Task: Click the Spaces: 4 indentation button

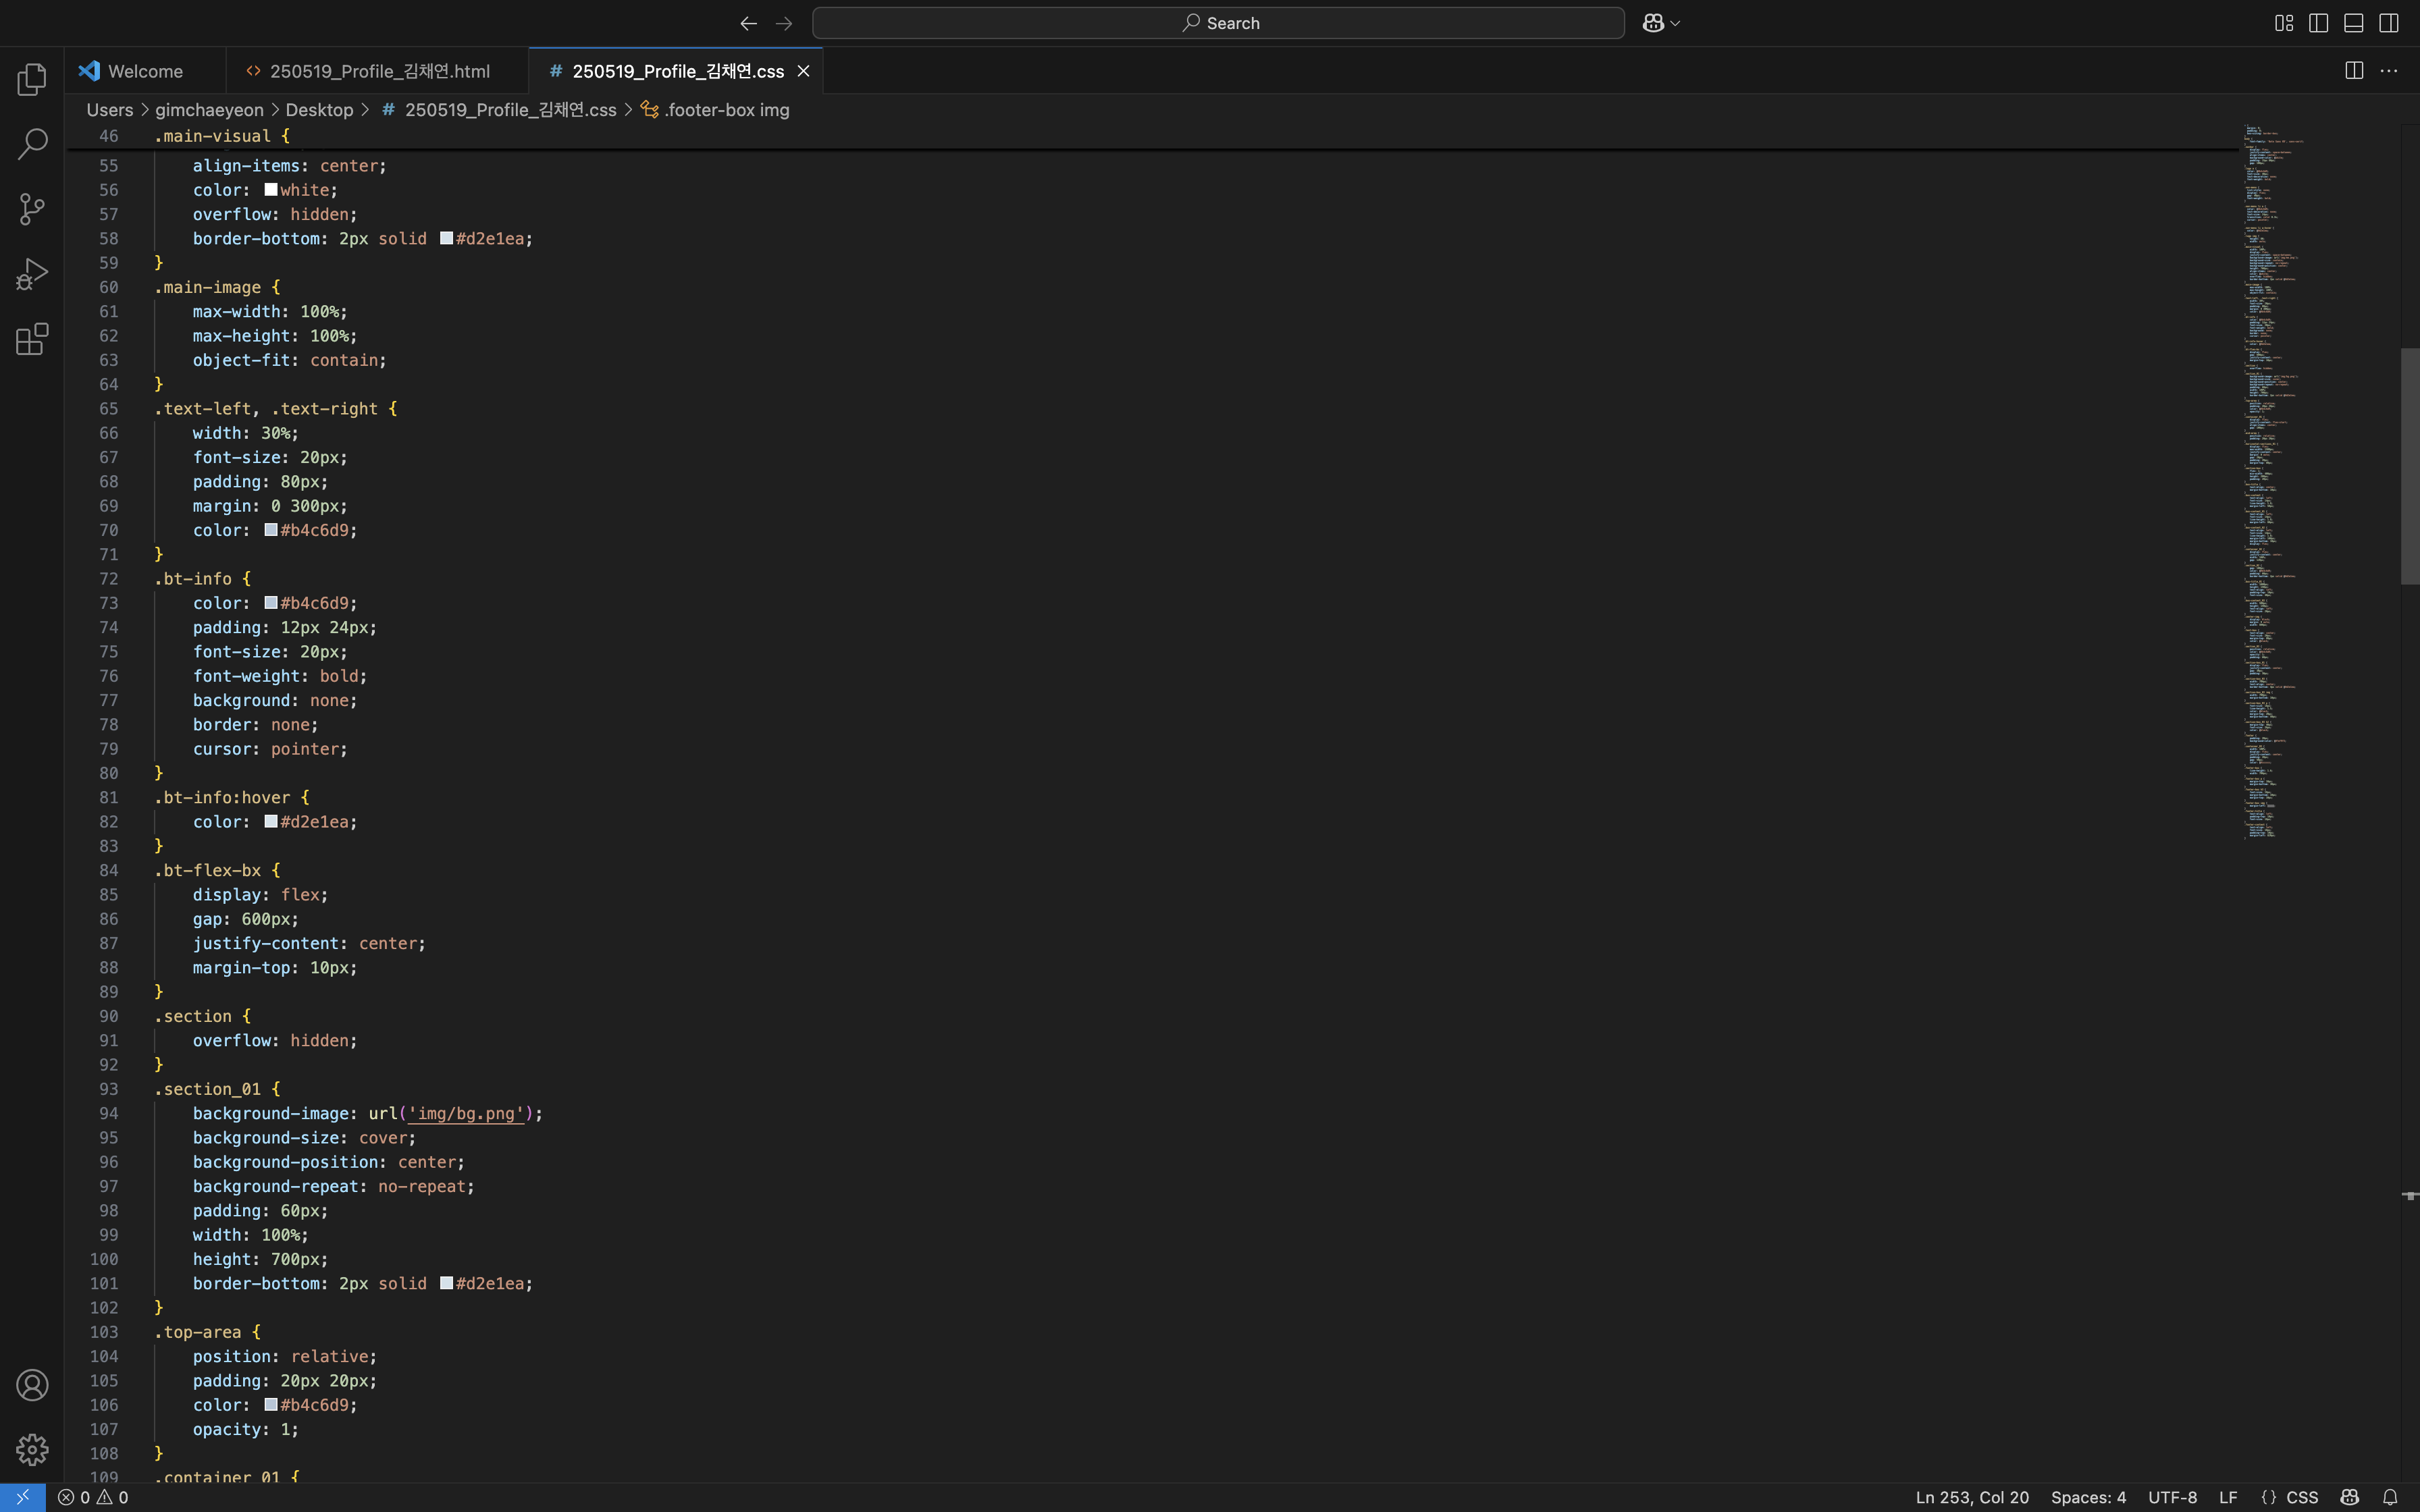Action: pos(2088,1497)
